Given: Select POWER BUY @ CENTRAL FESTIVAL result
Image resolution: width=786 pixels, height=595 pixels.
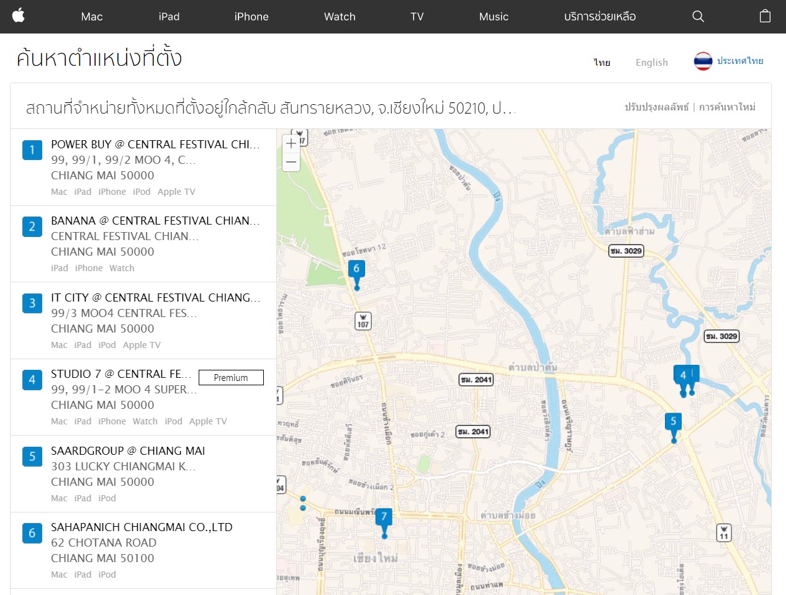Looking at the screenshot, I should pos(155,145).
